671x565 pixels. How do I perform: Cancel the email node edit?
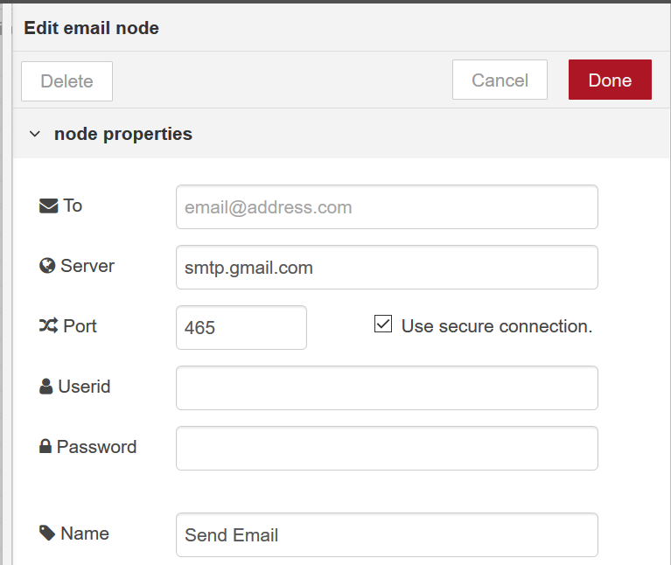pos(500,80)
